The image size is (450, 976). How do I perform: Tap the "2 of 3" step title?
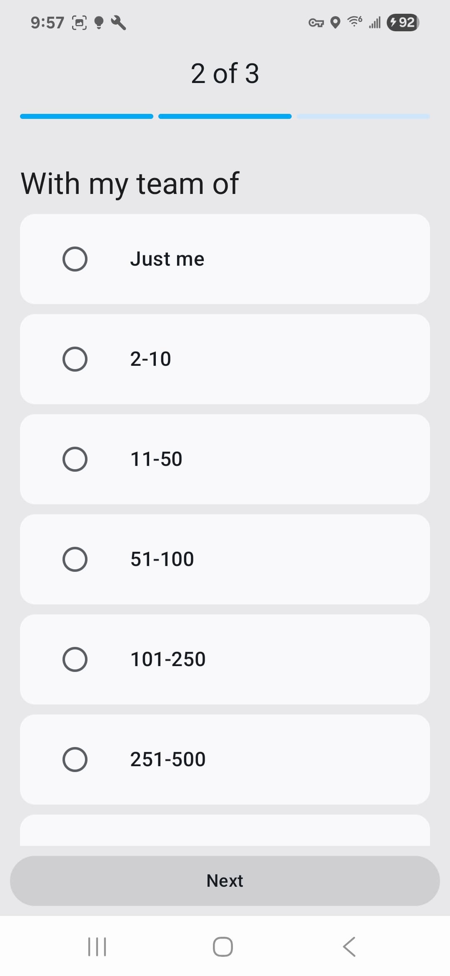225,73
